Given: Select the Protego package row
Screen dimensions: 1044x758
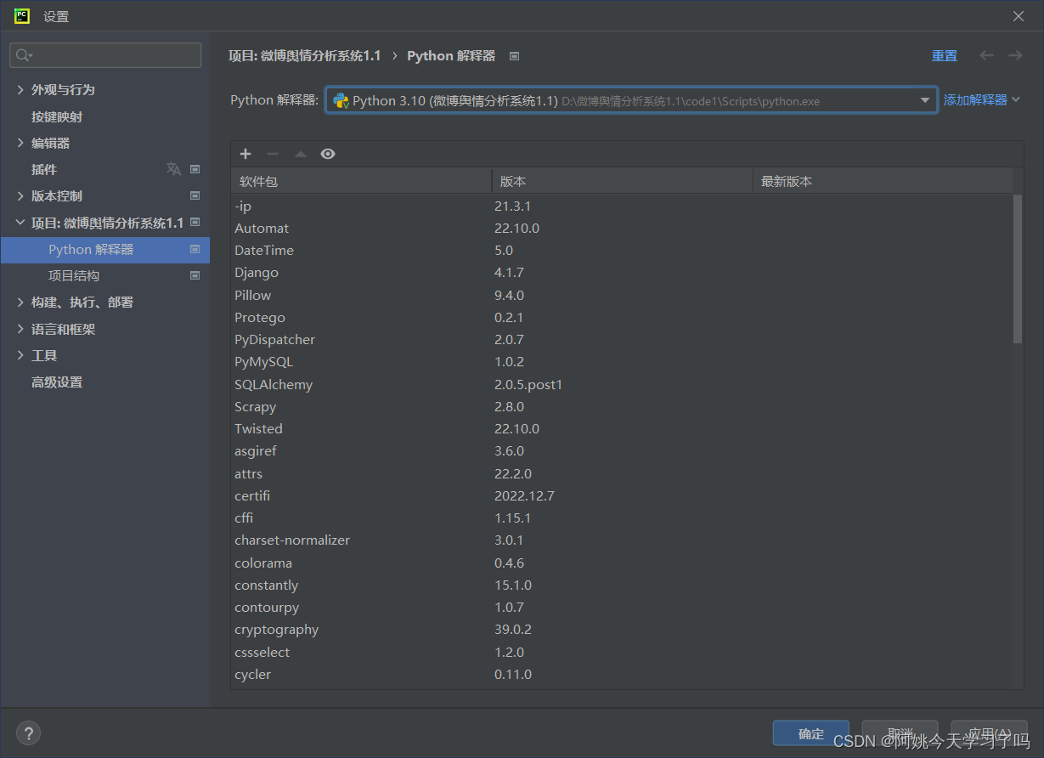Looking at the screenshot, I should click(x=622, y=317).
